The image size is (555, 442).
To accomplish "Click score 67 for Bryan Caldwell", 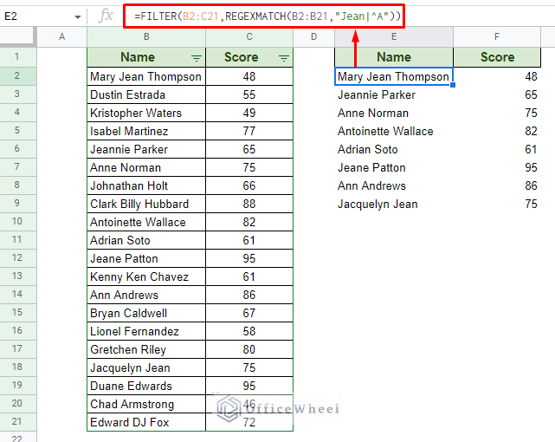I will click(249, 313).
